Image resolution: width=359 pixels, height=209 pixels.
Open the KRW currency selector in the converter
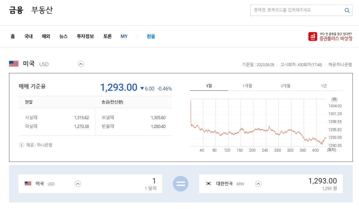[258, 184]
